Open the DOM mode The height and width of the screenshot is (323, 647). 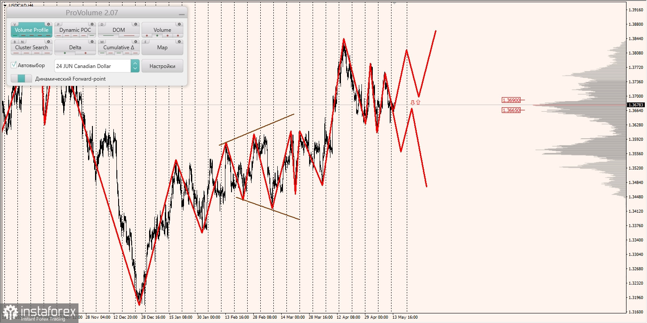(x=119, y=30)
